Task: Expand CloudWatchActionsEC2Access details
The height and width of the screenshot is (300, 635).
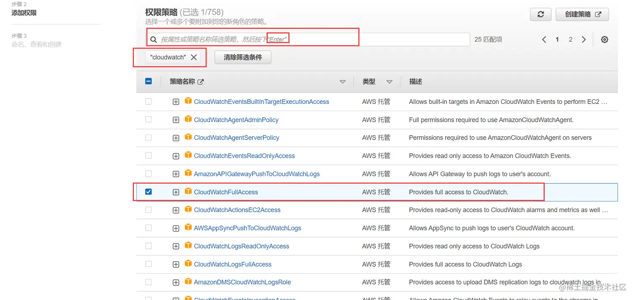Action: click(x=176, y=210)
